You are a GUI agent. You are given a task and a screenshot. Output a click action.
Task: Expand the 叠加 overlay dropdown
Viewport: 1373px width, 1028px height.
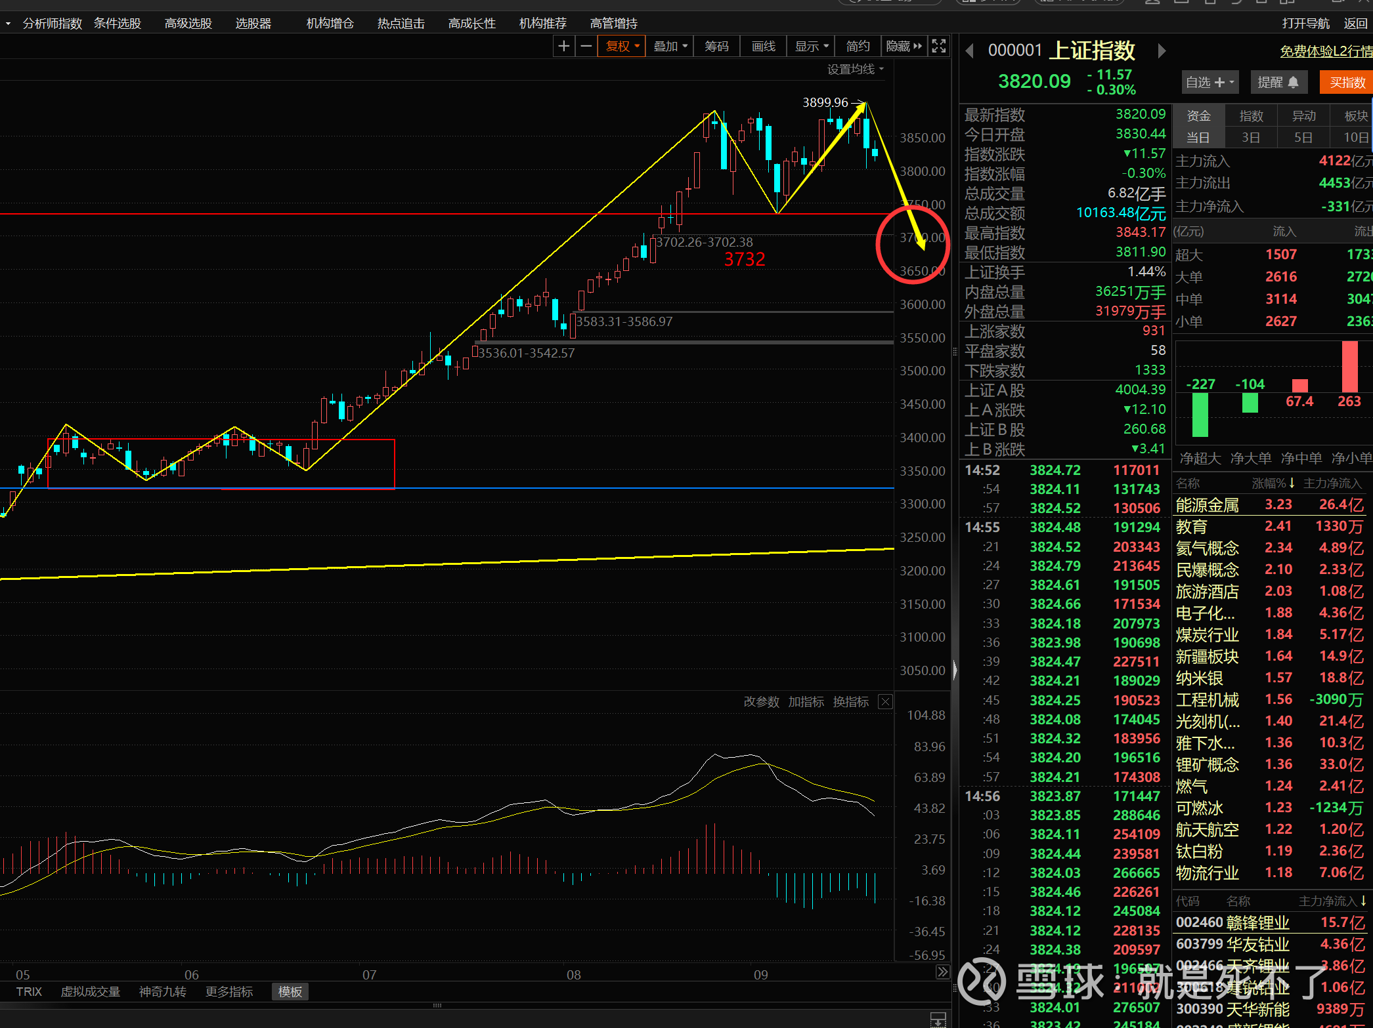[670, 46]
